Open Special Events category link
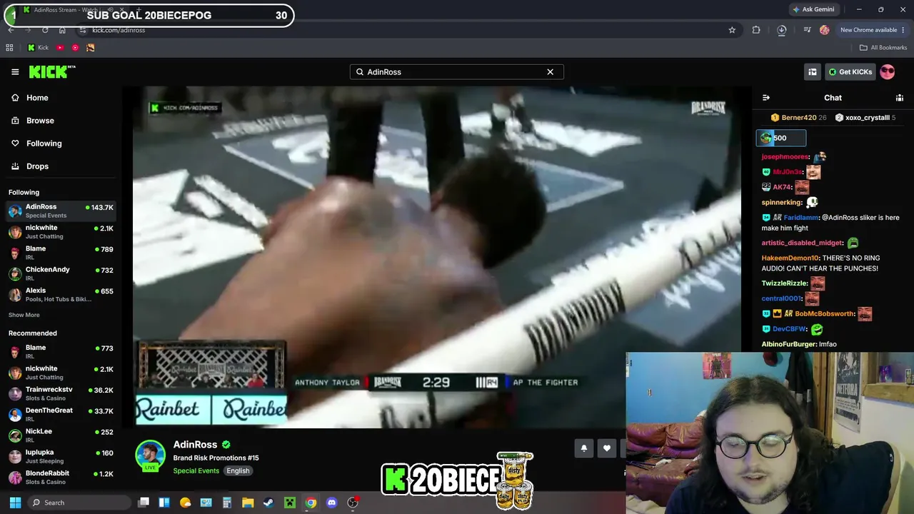 point(196,471)
